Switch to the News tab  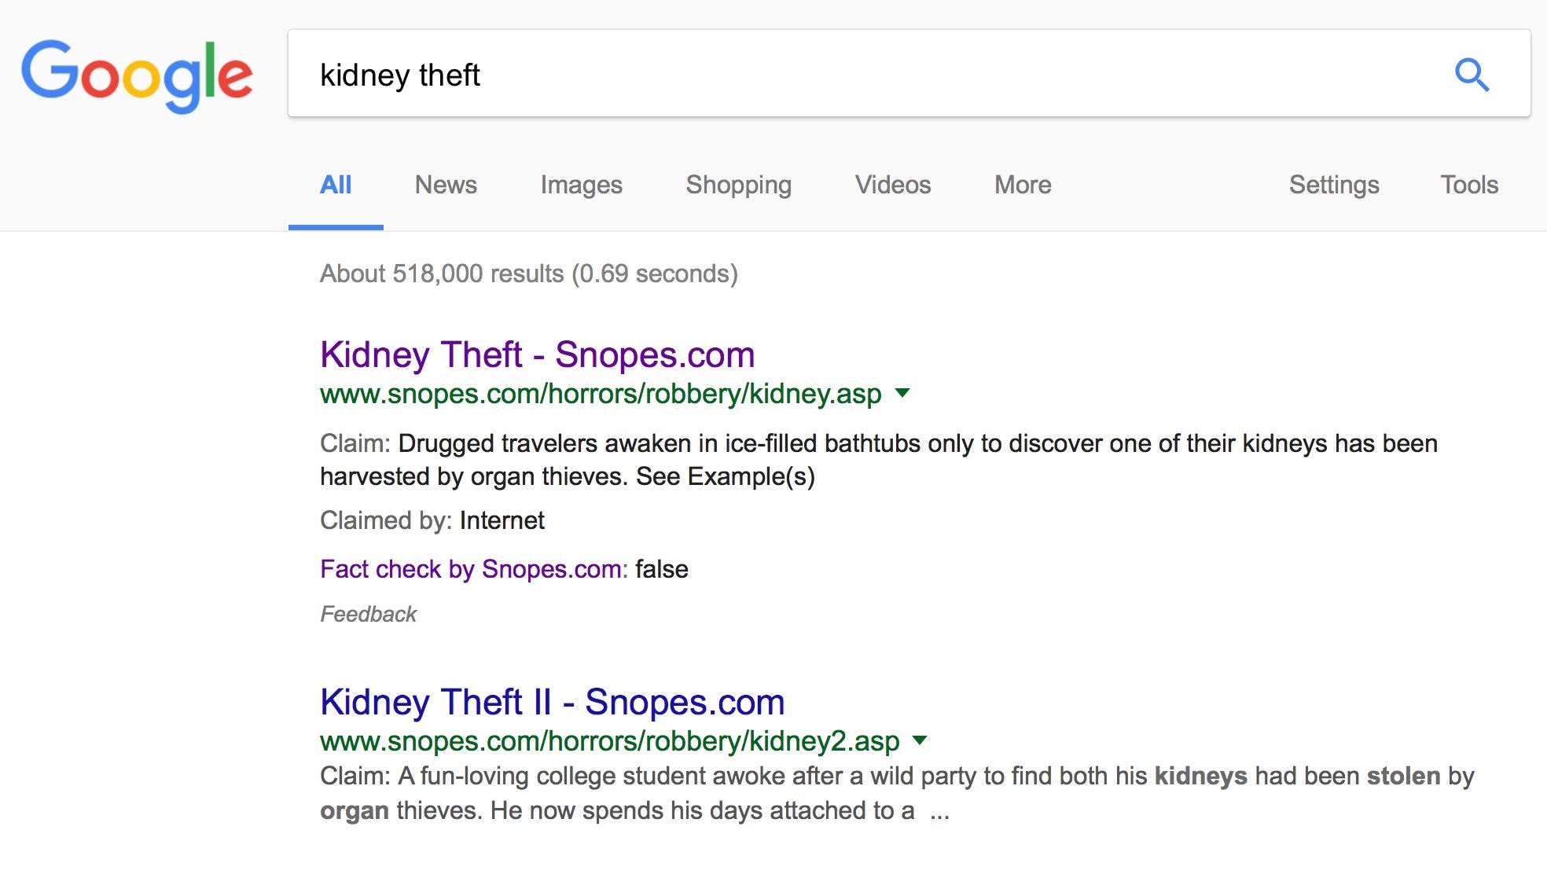pyautogui.click(x=446, y=185)
